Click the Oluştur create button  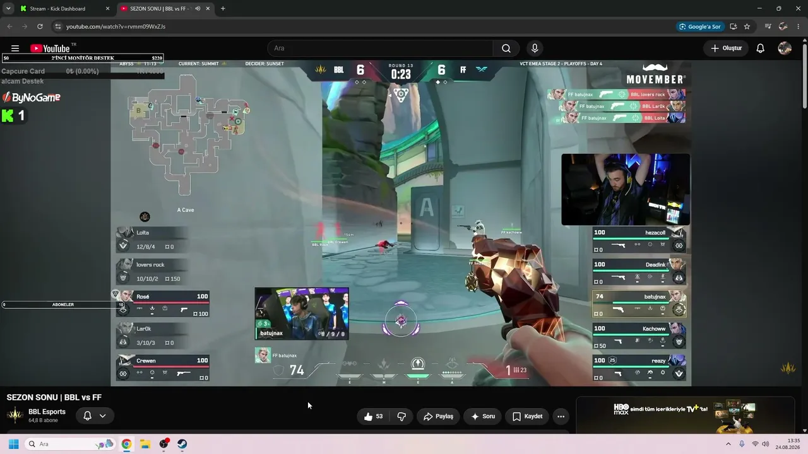coord(726,49)
